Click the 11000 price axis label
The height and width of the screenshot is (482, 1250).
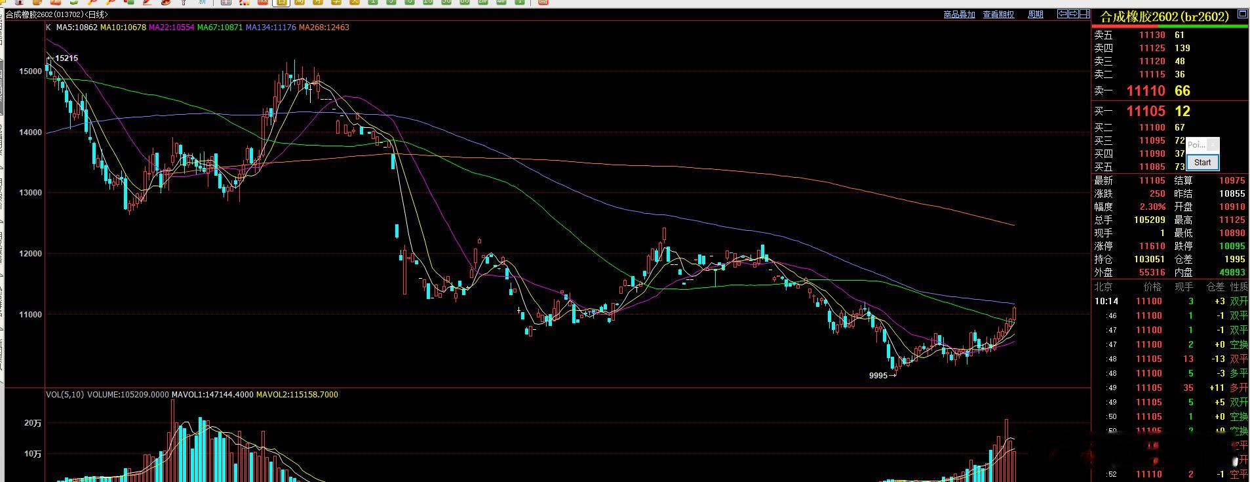30,315
